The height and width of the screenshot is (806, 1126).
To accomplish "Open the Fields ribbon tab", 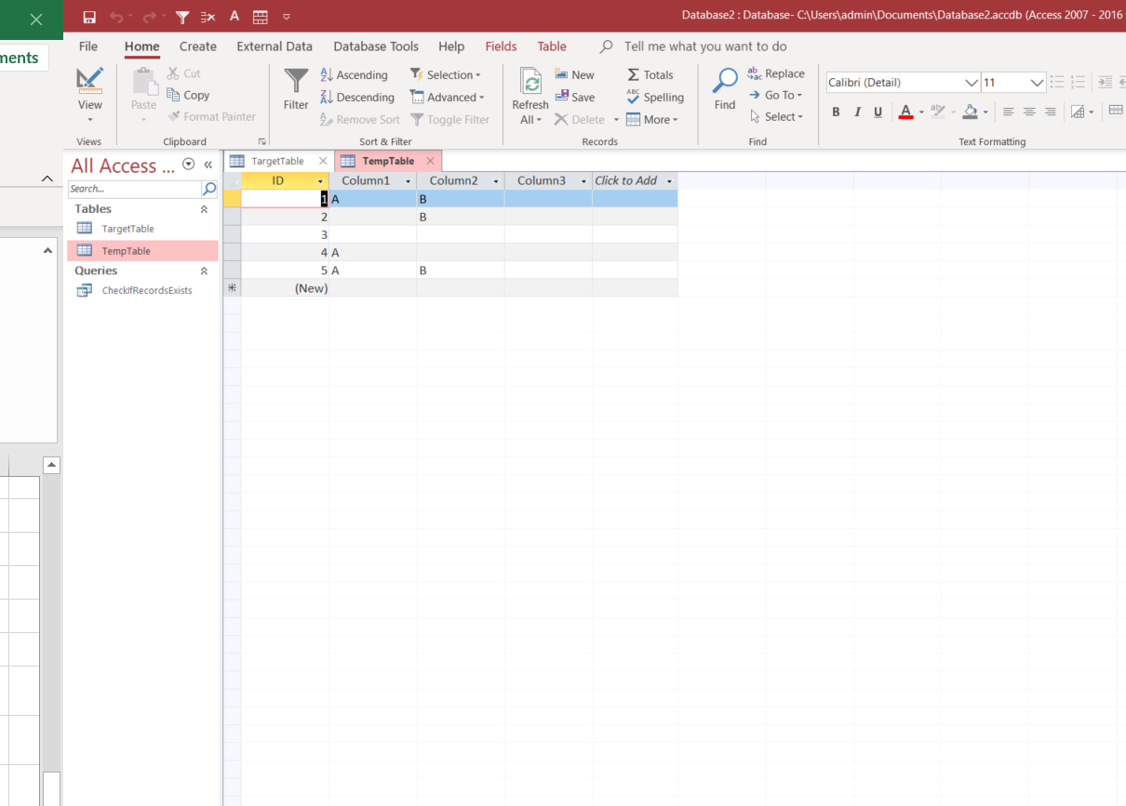I will (x=502, y=46).
